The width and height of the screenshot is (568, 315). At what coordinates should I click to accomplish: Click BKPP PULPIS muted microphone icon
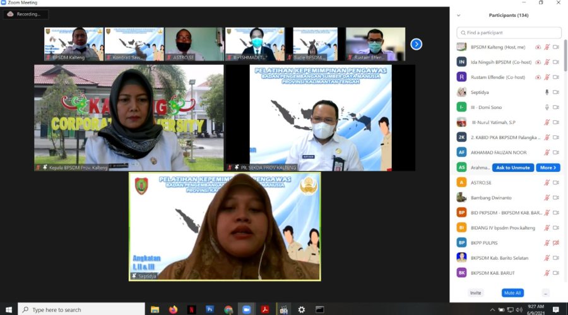[547, 243]
